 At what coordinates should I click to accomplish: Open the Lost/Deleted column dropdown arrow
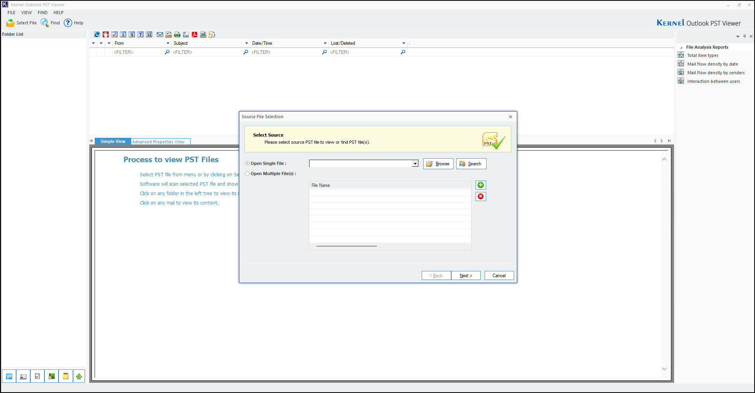point(404,43)
